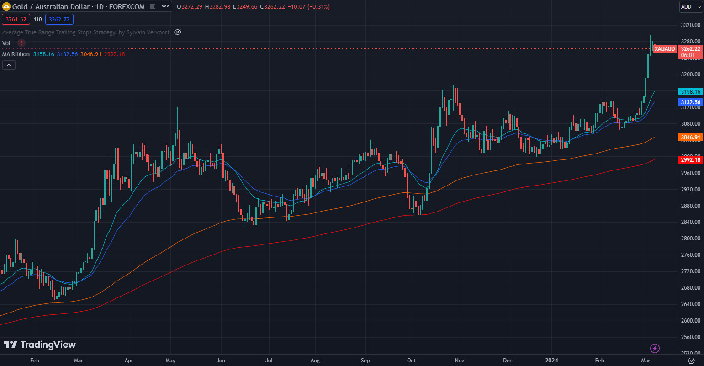This screenshot has width=704, height=366.
Task: Click MA Ribbon value 3158.16 in legend
Action: tap(44, 54)
